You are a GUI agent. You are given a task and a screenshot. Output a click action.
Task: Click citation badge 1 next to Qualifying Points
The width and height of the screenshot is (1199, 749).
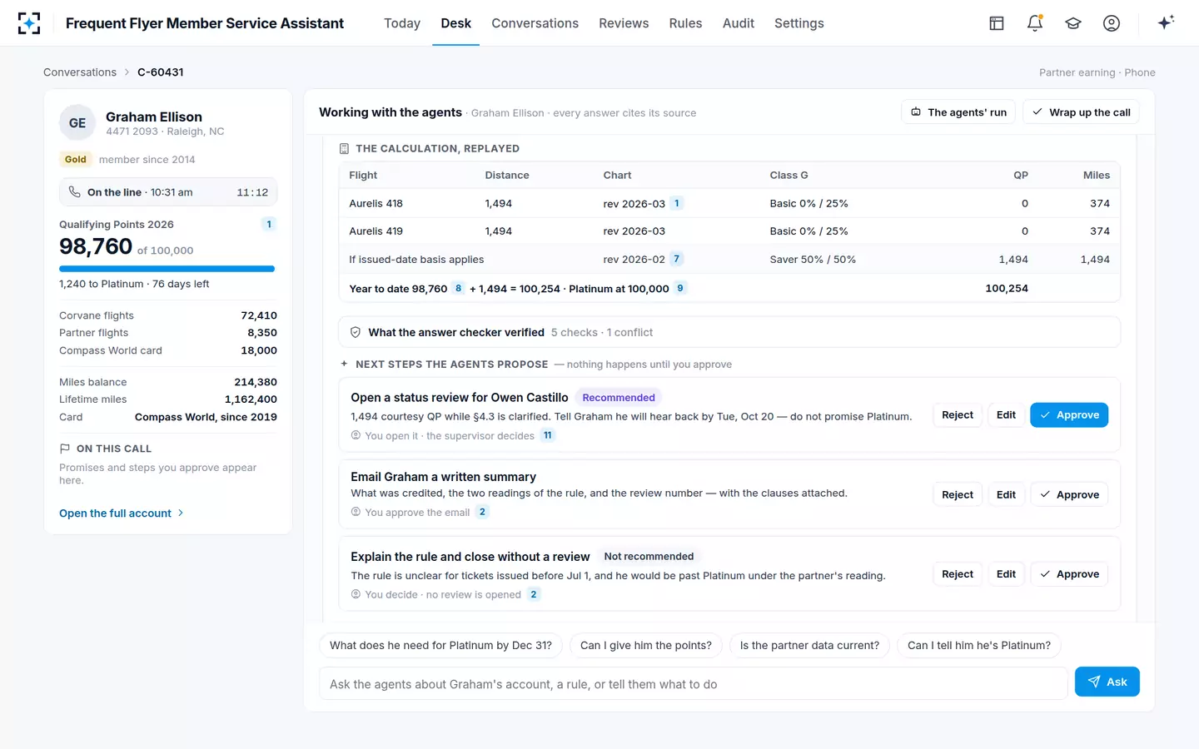[x=269, y=224]
